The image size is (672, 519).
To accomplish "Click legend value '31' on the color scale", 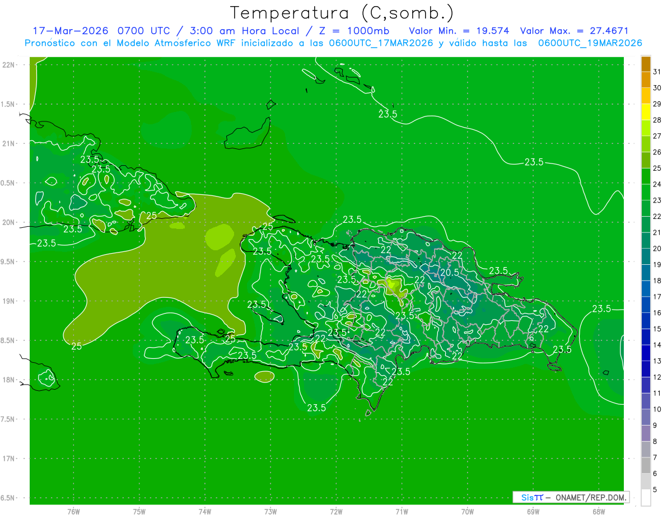I will [657, 72].
